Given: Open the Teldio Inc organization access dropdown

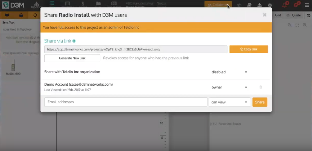Looking at the screenshot, I should (229, 72).
